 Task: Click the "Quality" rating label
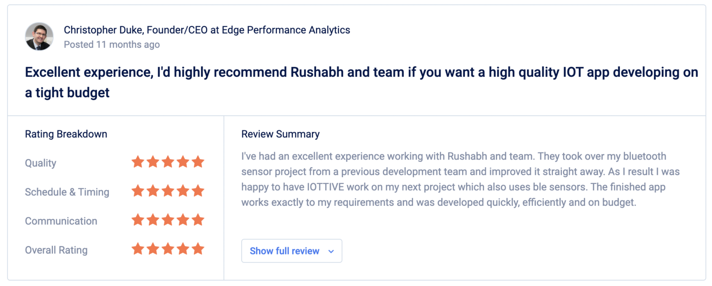[41, 163]
